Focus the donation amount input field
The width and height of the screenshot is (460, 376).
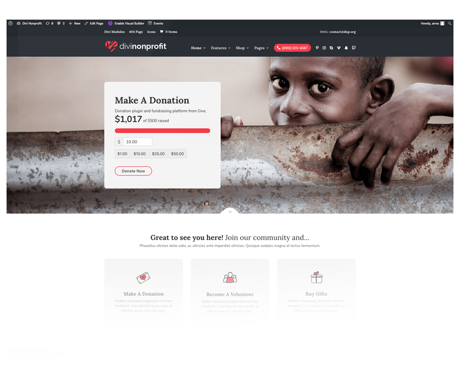click(137, 142)
